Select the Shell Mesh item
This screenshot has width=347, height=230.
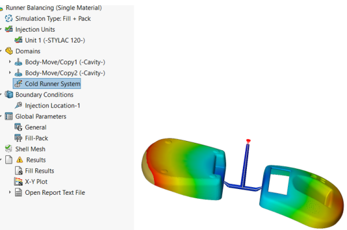point(30,149)
